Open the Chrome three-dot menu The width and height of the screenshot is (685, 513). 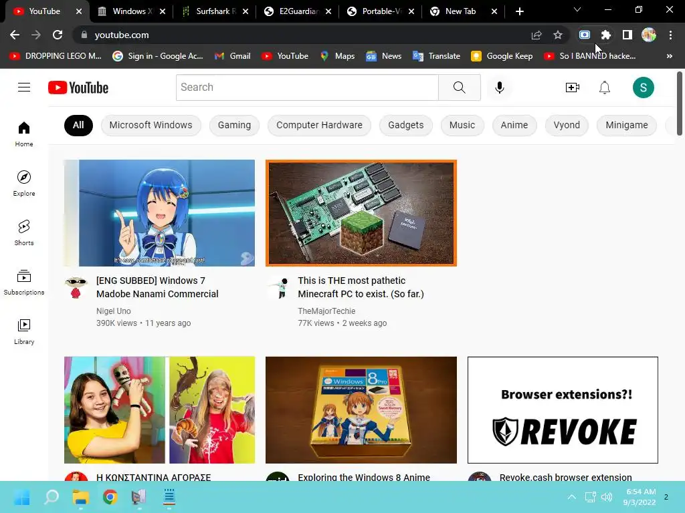(670, 35)
